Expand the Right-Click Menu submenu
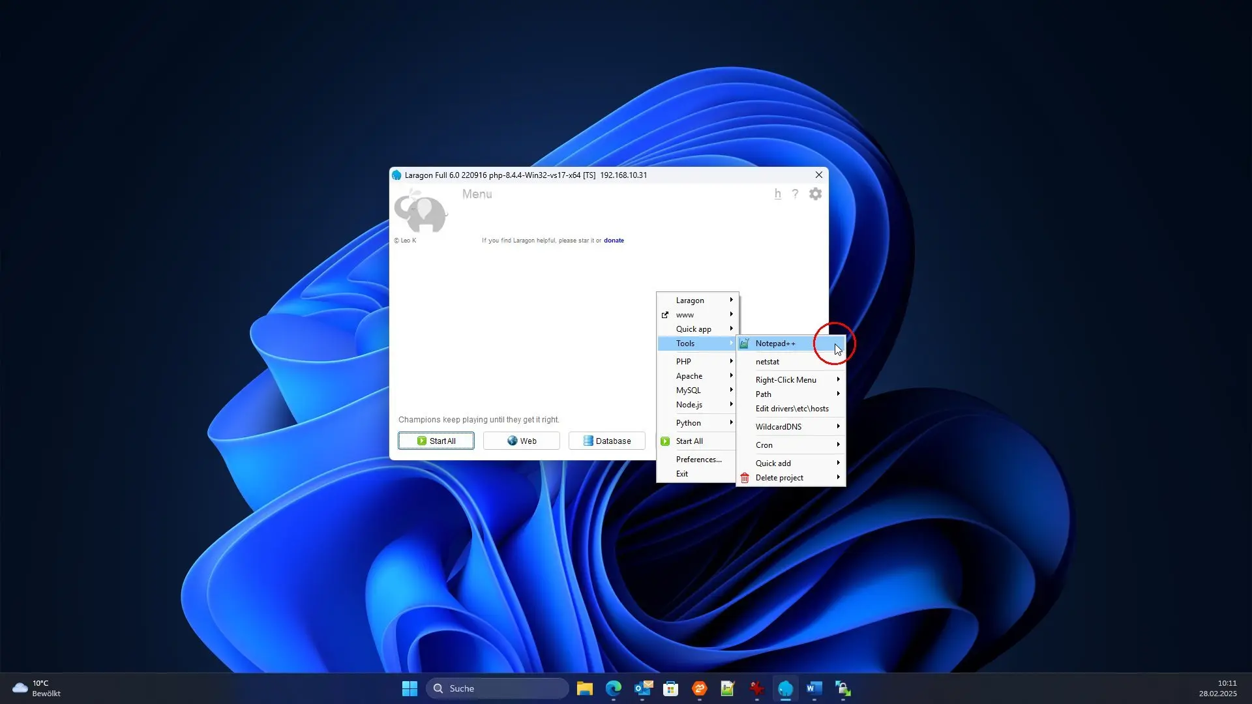The height and width of the screenshot is (704, 1252). 791,380
